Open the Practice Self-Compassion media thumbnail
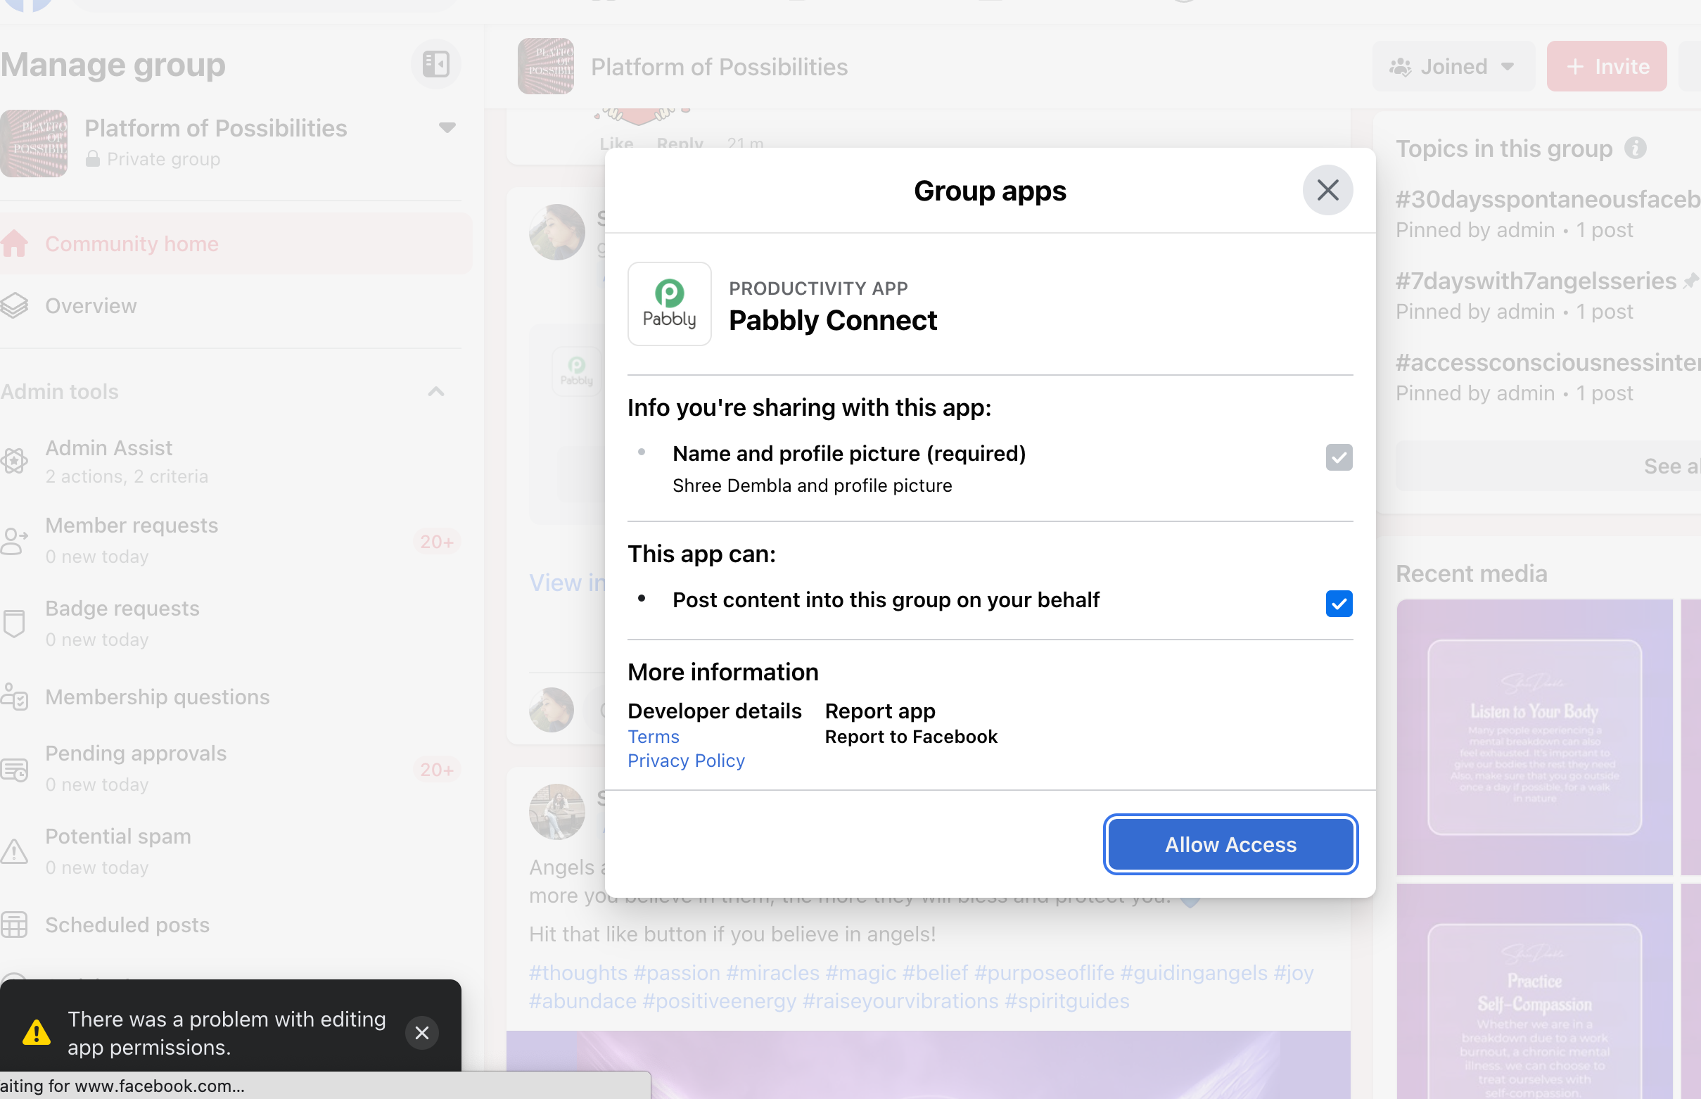Image resolution: width=1701 pixels, height=1099 pixels. pyautogui.click(x=1534, y=991)
